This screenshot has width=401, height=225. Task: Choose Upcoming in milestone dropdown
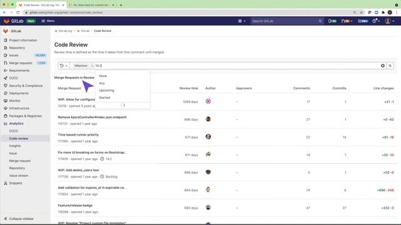107,90
